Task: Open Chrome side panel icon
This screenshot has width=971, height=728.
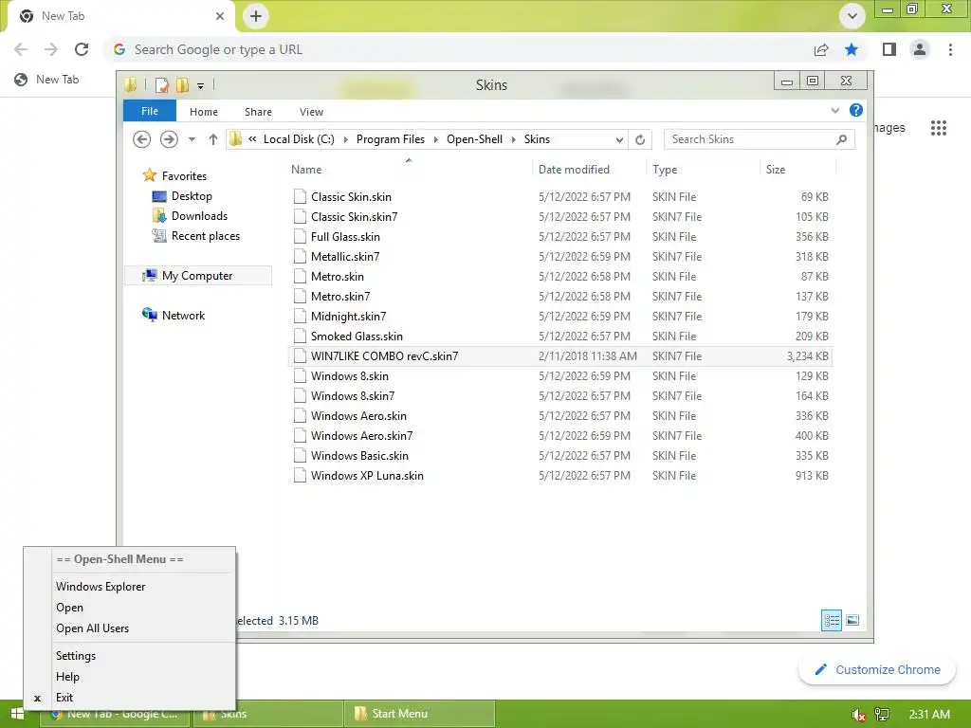Action: (x=889, y=49)
